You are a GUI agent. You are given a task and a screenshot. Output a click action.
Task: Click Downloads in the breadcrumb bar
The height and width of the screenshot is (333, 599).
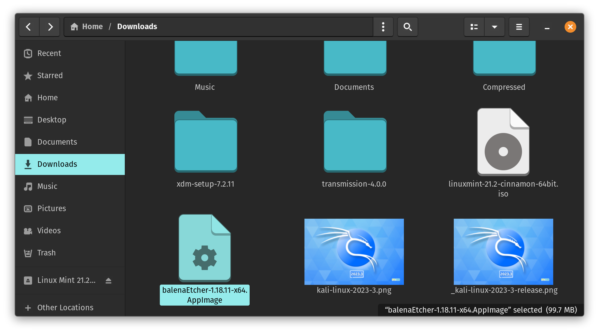point(137,27)
